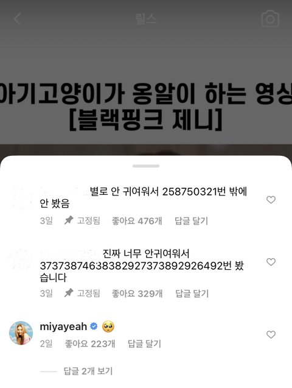The height and width of the screenshot is (388, 292).
Task: Tap the back arrow icon
Action: pos(17,19)
